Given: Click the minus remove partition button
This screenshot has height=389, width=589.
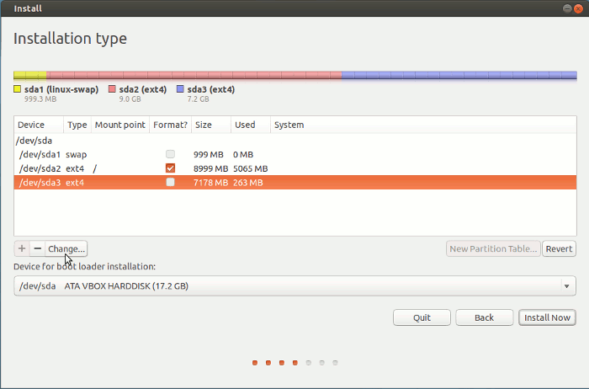Looking at the screenshot, I should [37, 248].
